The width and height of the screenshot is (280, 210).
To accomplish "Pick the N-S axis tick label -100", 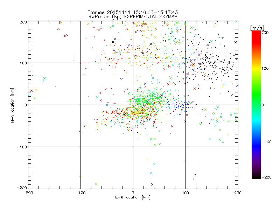I will pos(22,147).
